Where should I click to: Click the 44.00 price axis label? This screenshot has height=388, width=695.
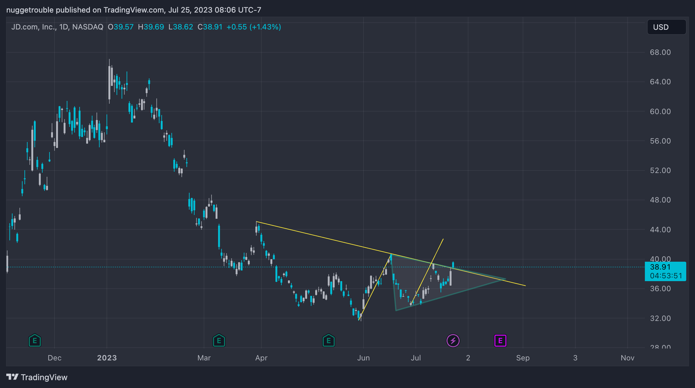(661, 230)
